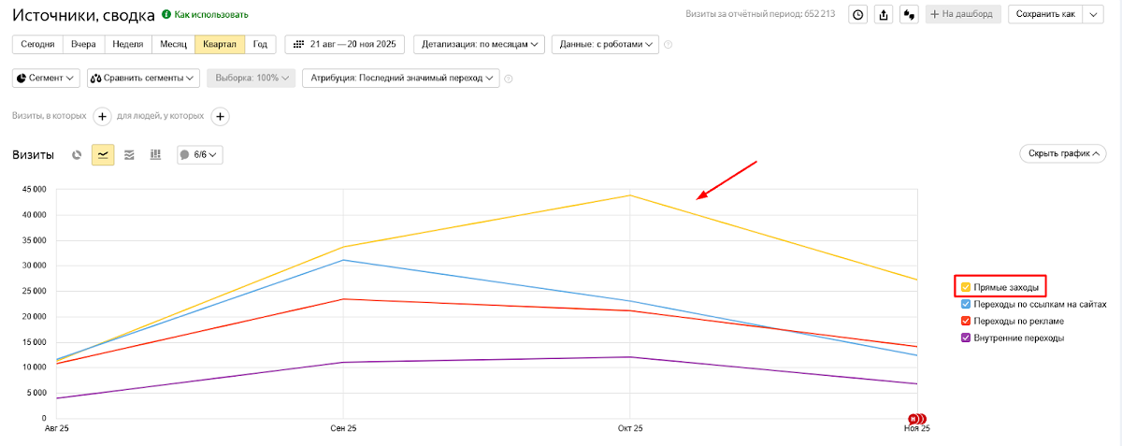The width and height of the screenshot is (1122, 446).
Task: Toggle the Прямые заходы checkbox
Action: click(x=965, y=287)
